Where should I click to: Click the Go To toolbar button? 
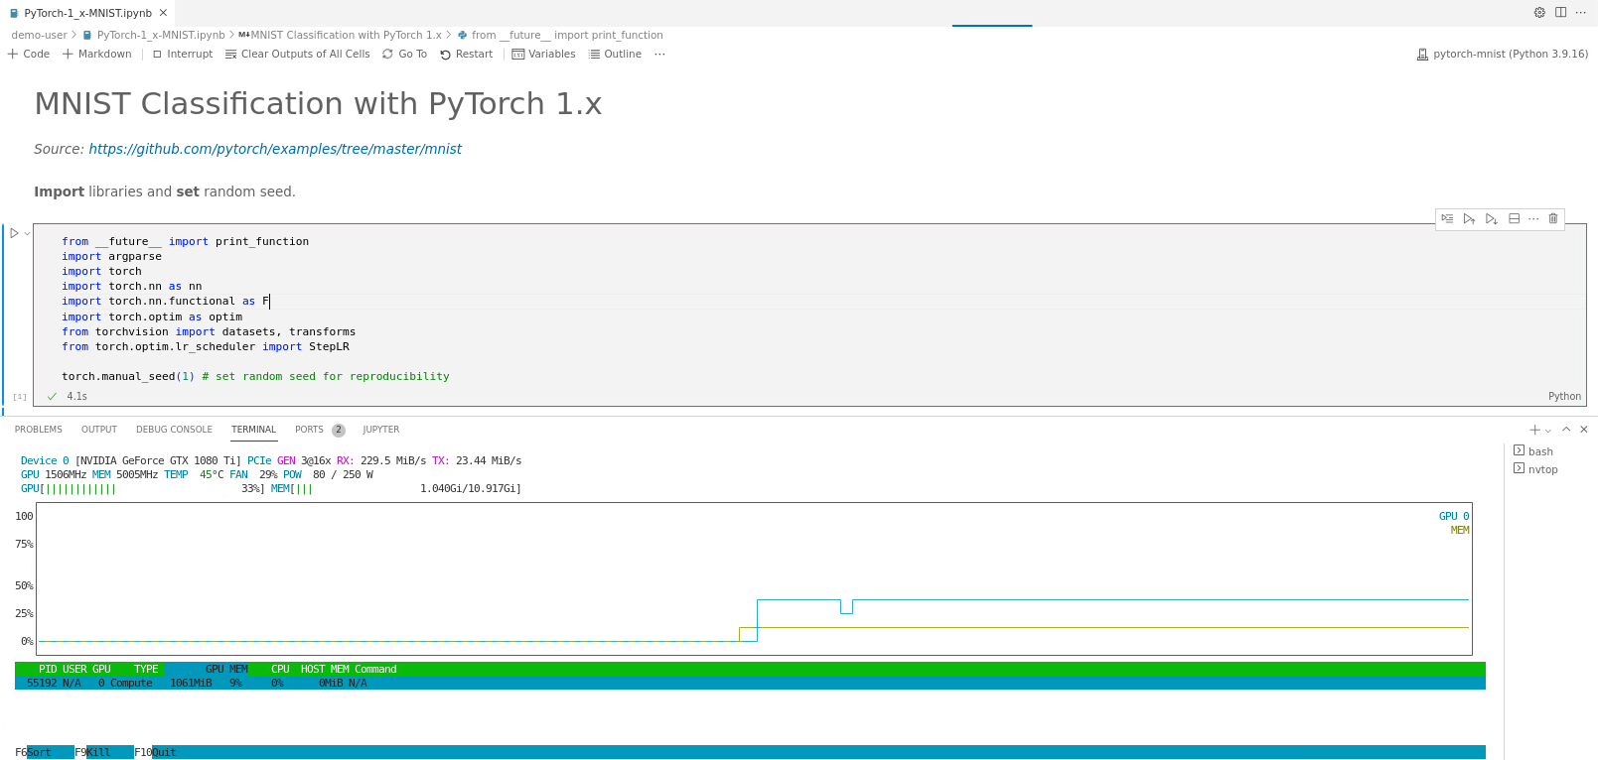(x=404, y=54)
